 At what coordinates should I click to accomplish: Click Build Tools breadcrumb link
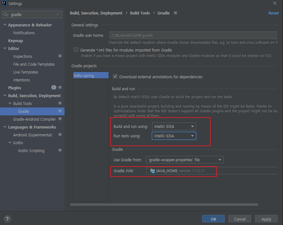click(x=140, y=13)
